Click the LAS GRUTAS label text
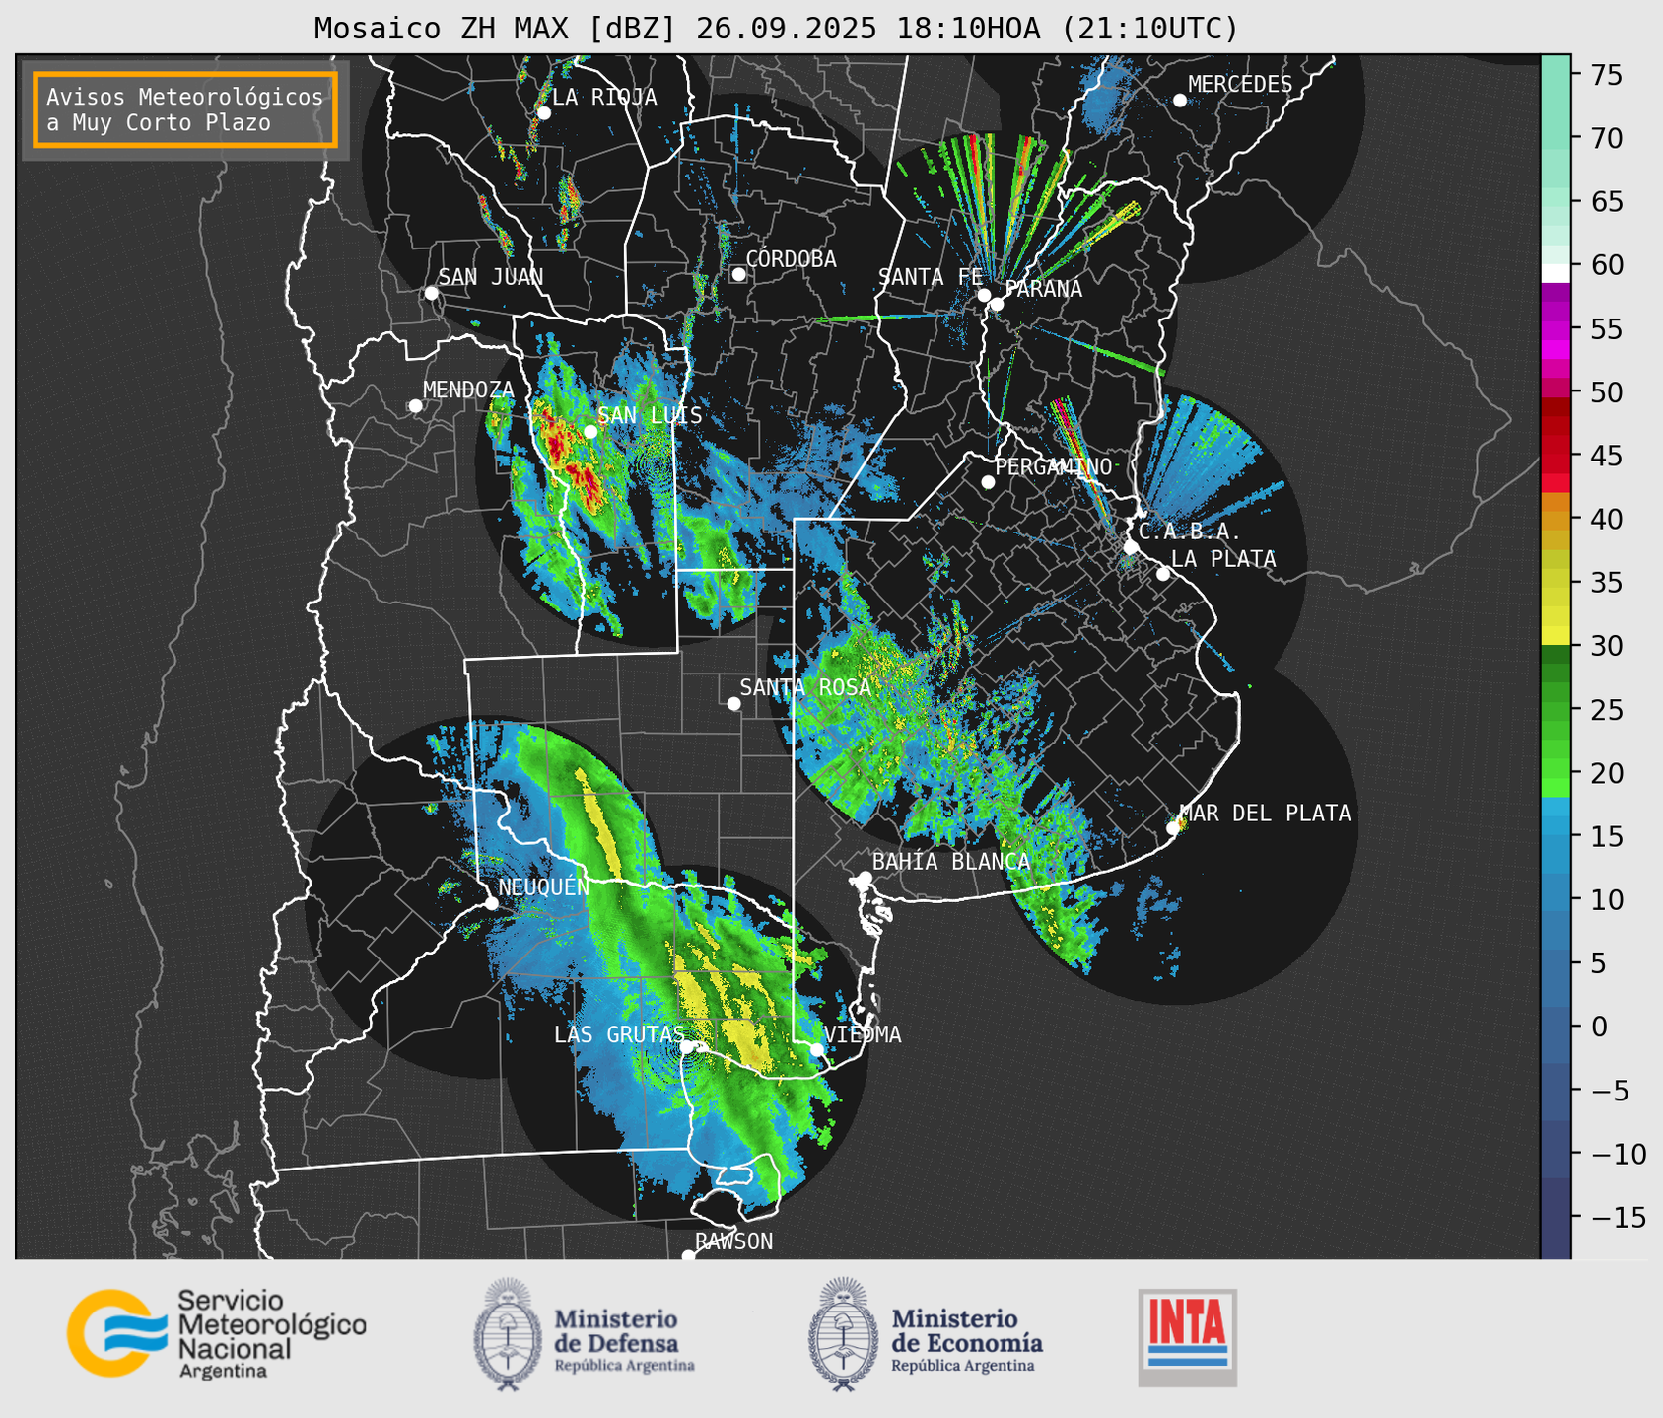The width and height of the screenshot is (1663, 1418). [x=619, y=1034]
